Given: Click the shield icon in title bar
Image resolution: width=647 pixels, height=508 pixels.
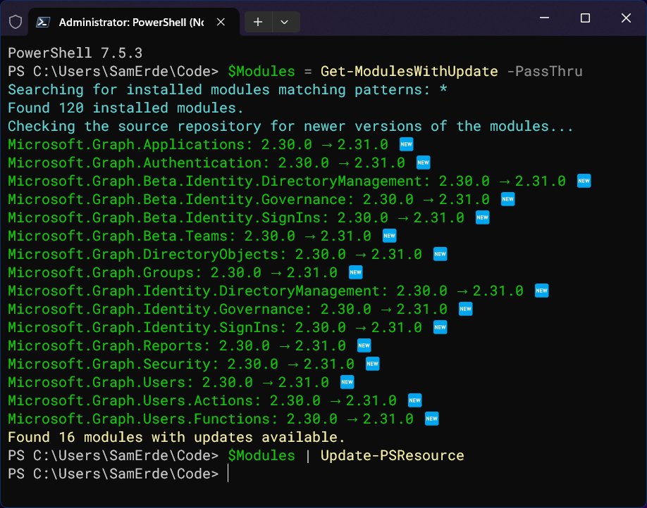Looking at the screenshot, I should coord(16,22).
